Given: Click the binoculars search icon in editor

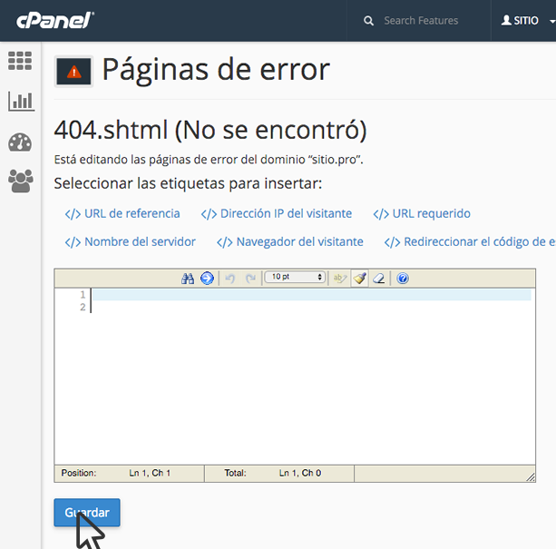Looking at the screenshot, I should 188,278.
